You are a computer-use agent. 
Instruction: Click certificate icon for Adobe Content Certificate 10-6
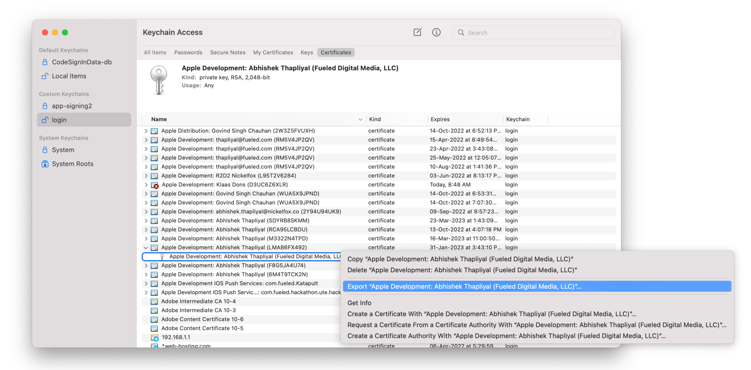154,319
